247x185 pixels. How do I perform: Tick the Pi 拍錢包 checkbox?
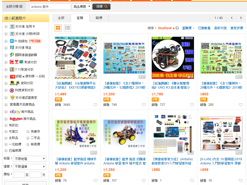6,41
